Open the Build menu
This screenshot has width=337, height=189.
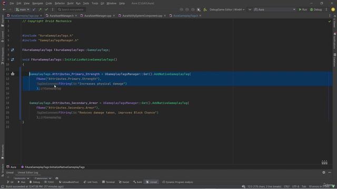pyautogui.click(x=70, y=4)
